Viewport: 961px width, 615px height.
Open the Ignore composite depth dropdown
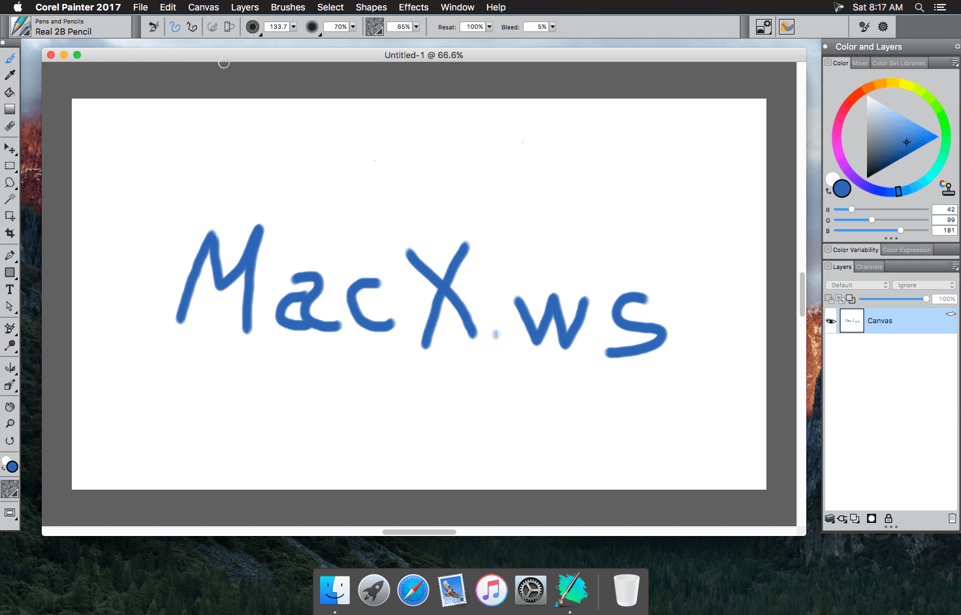(x=924, y=285)
